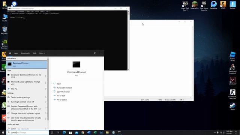Switch to the All search tab
The width and height of the screenshot is (240, 135).
tap(10, 53)
